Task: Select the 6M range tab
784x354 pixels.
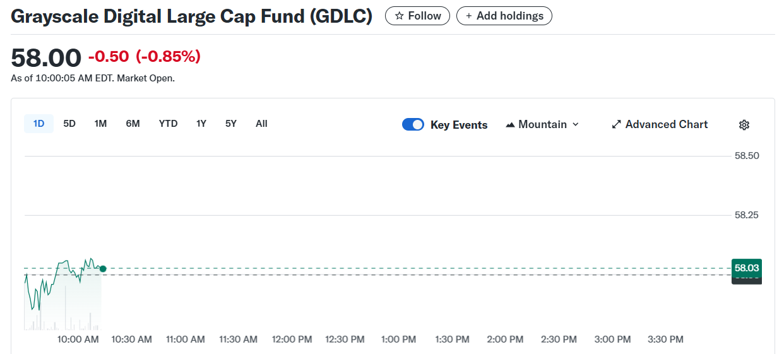Action: 133,124
